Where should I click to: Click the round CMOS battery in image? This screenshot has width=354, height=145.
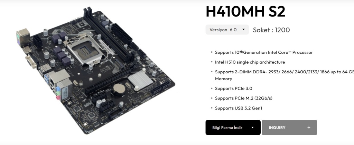coord(119,89)
